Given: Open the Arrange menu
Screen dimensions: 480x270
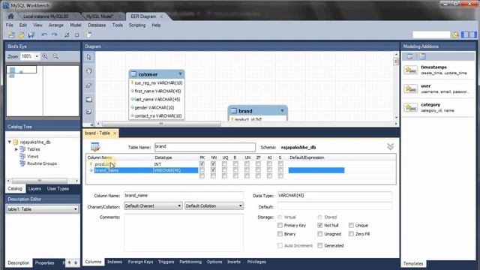Looking at the screenshot, I should click(56, 25).
